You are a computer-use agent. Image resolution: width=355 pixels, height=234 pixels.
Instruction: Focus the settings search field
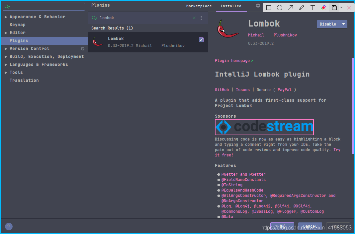(x=44, y=7)
